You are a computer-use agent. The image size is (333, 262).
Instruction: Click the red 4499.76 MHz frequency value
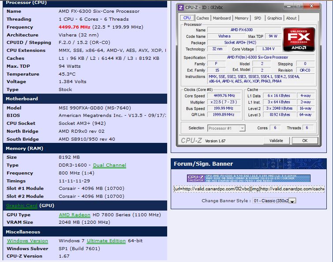pos(75,27)
